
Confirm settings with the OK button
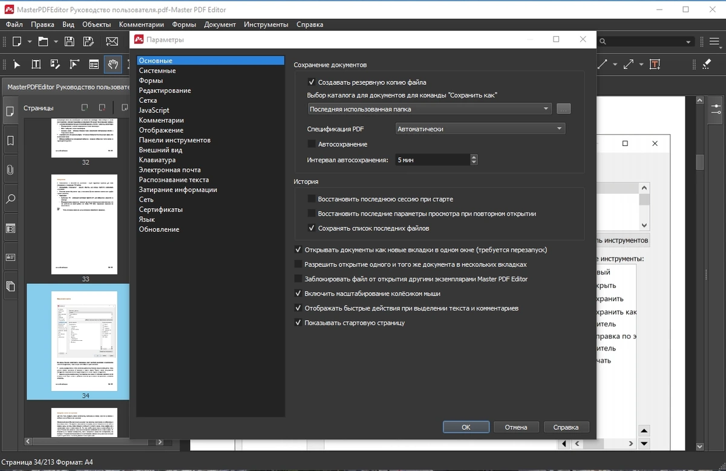[466, 427]
